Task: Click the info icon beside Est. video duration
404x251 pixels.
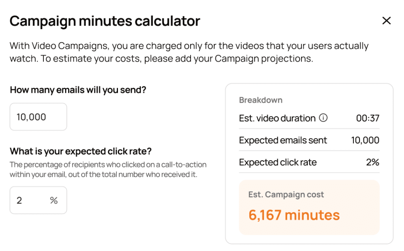Action: coord(323,118)
